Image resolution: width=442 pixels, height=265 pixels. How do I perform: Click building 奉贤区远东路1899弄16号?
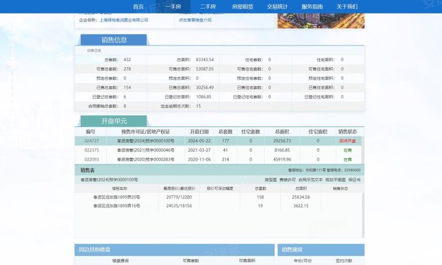point(117,206)
